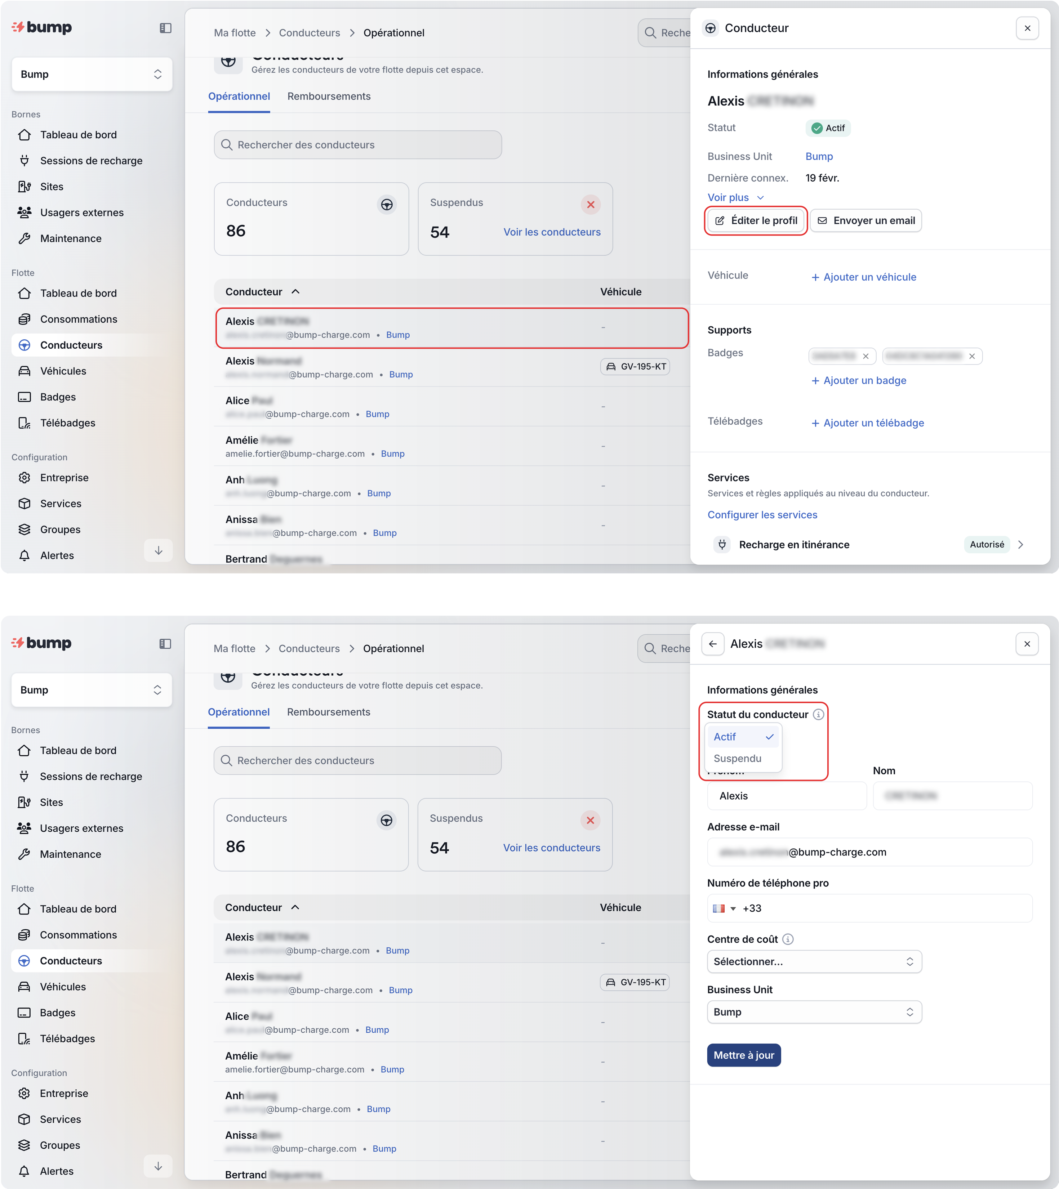Open Maintenance wrench icon in sidebar
Screen dimensions: 1059x1189
(x=25, y=238)
